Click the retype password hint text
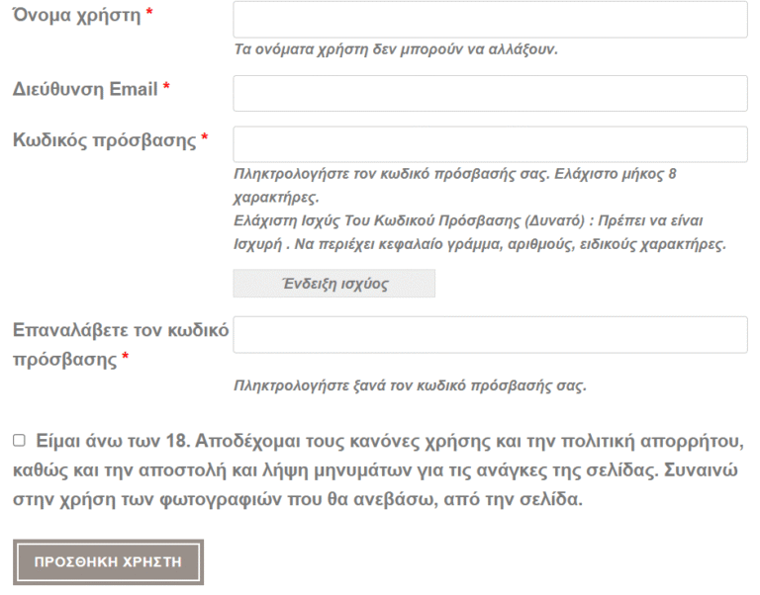Screen dimensions: 760x595 [x=410, y=385]
